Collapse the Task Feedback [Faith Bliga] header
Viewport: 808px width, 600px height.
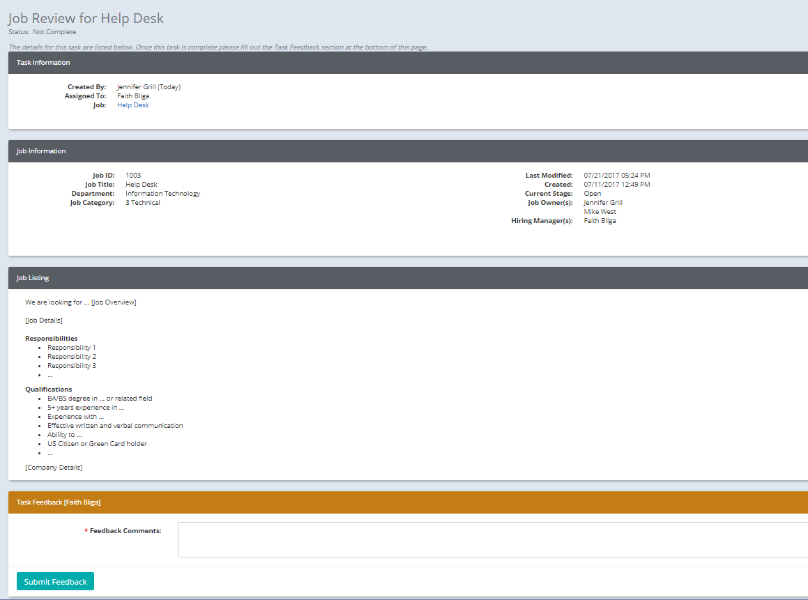(x=57, y=501)
